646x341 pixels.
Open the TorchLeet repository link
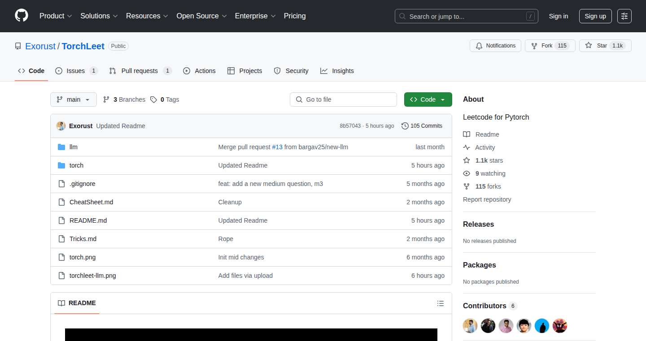[x=83, y=46]
